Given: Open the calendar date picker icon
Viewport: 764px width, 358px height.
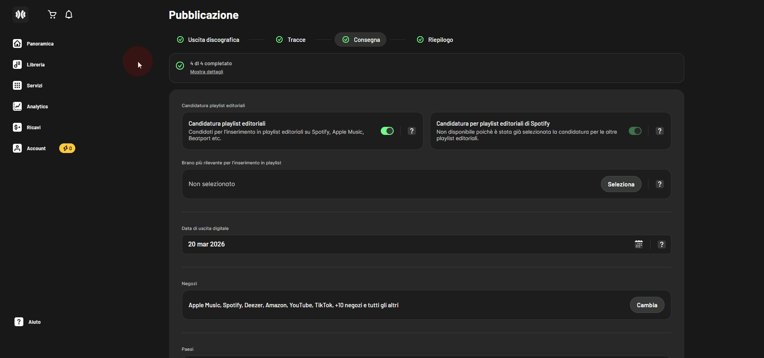Looking at the screenshot, I should (x=638, y=244).
